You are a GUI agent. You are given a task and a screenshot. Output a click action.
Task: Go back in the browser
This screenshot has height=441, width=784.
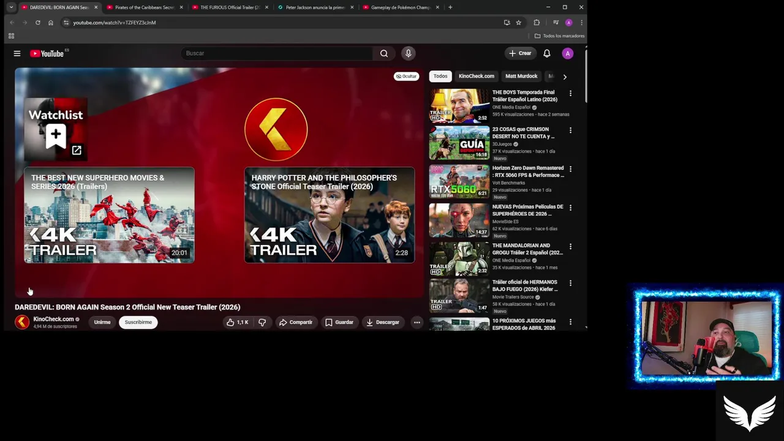point(12,23)
